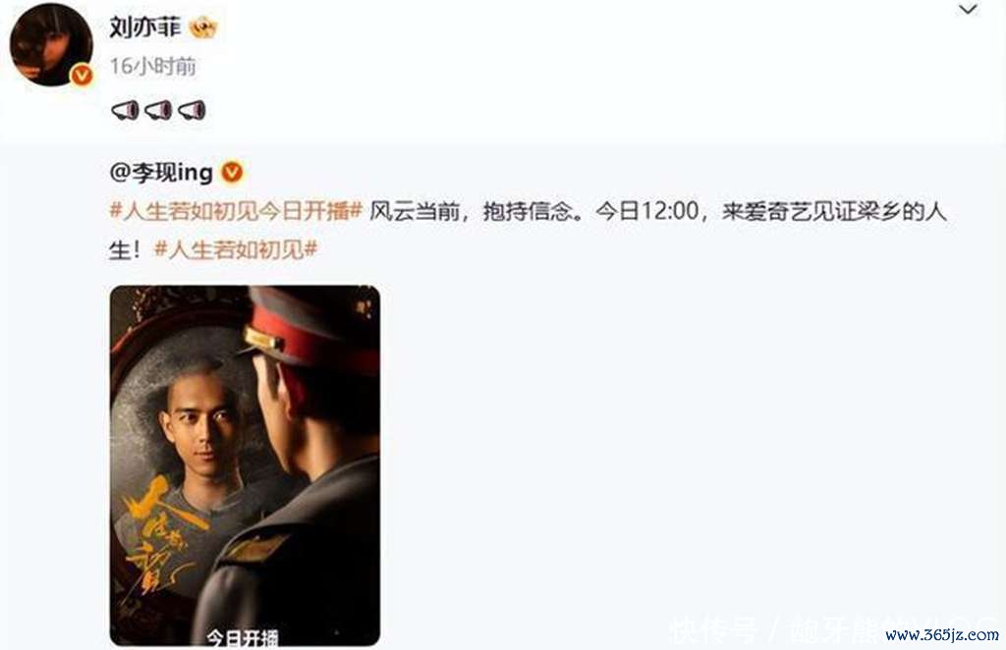Open the @李现ing mention
1006x650 pixels.
point(161,173)
